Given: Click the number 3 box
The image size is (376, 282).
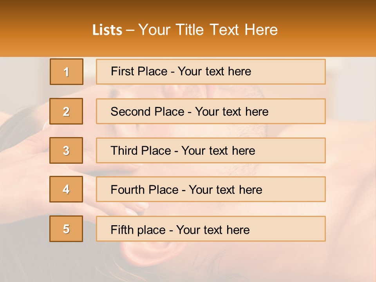Looking at the screenshot, I should coord(66,150).
